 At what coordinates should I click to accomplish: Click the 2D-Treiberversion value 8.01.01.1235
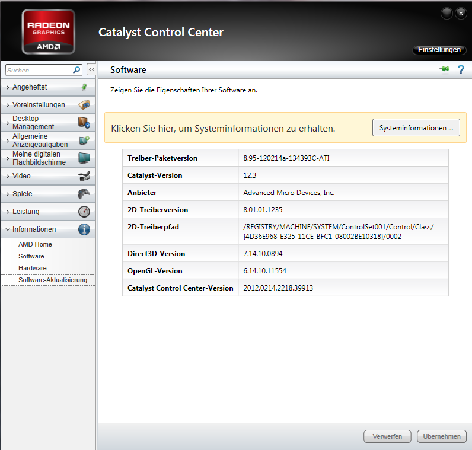pos(263,209)
